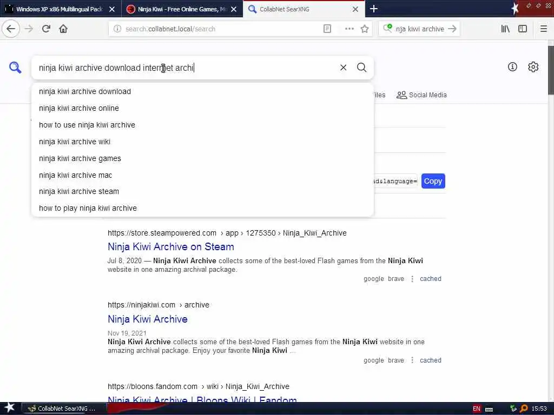Viewport: 554px width, 415px height.
Task: Click the search engine icon in browser search box
Action: pos(387,28)
